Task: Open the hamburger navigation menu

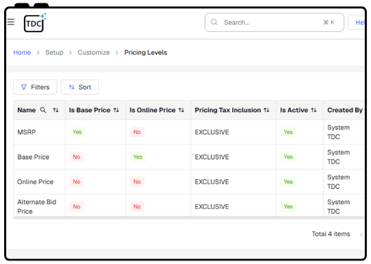Action: 10,22
